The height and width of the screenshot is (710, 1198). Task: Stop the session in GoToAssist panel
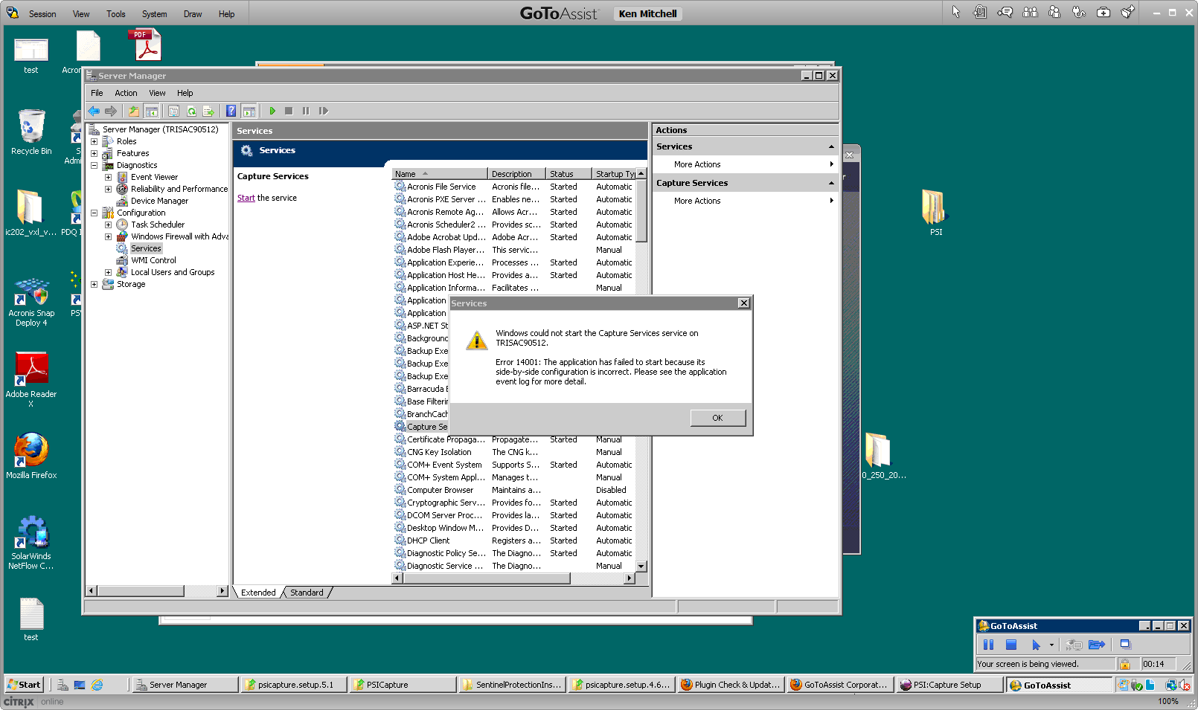pyautogui.click(x=1011, y=645)
